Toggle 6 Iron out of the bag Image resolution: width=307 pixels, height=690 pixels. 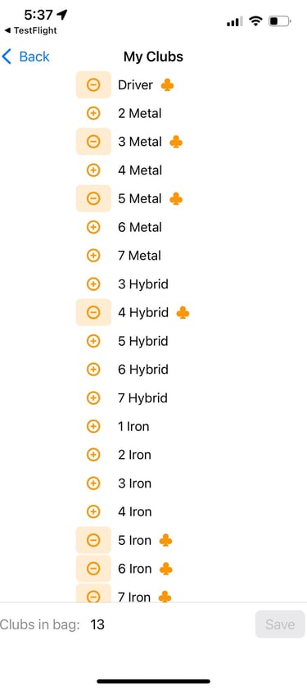93,569
